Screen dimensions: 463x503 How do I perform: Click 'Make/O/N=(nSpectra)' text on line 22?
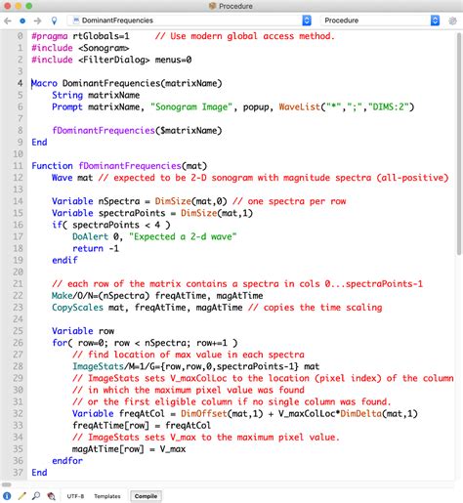point(101,296)
